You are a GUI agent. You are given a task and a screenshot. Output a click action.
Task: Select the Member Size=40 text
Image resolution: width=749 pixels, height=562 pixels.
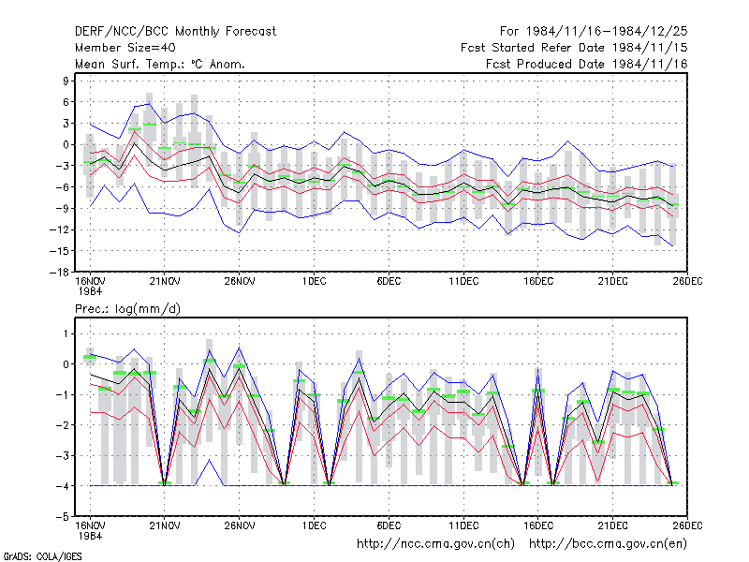[x=125, y=48]
